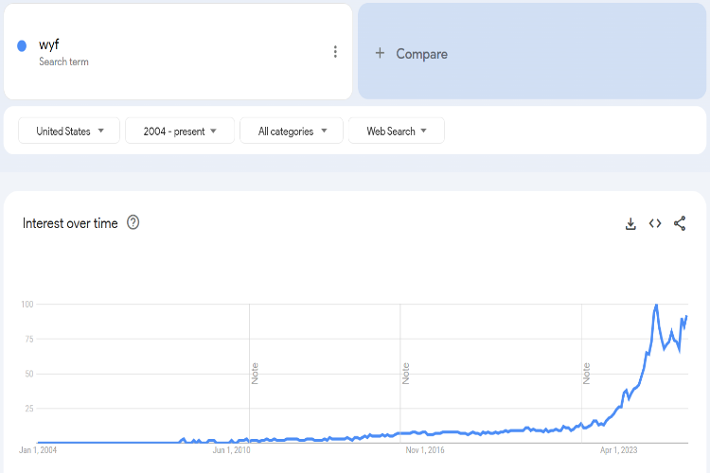Expand the United States region dropdown

(x=69, y=131)
